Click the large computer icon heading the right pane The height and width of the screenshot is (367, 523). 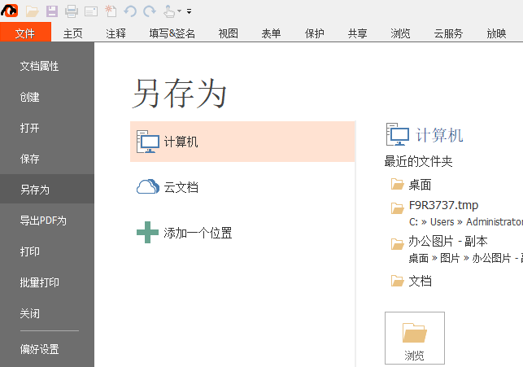(398, 134)
